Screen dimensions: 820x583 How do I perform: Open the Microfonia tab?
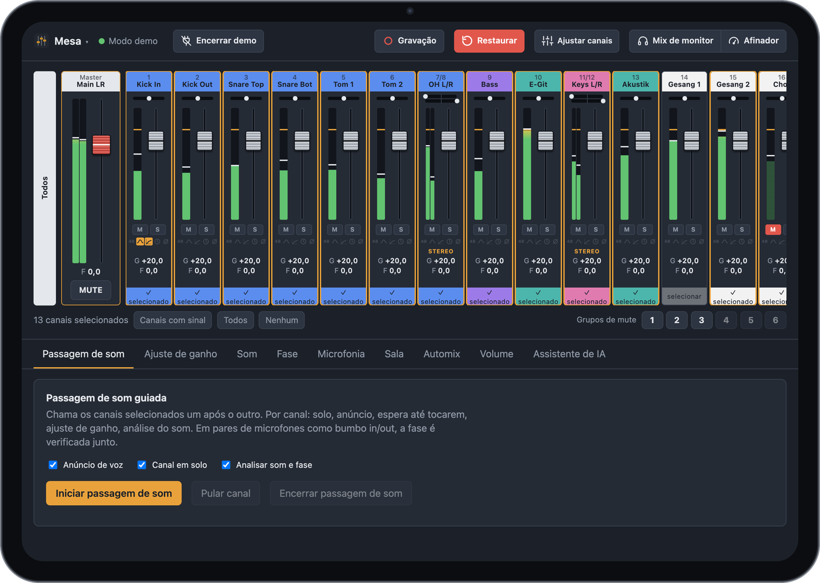pyautogui.click(x=341, y=354)
